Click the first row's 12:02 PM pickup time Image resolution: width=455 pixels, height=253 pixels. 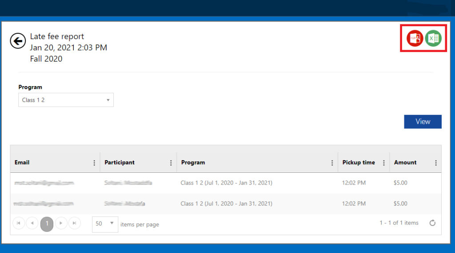click(x=354, y=183)
